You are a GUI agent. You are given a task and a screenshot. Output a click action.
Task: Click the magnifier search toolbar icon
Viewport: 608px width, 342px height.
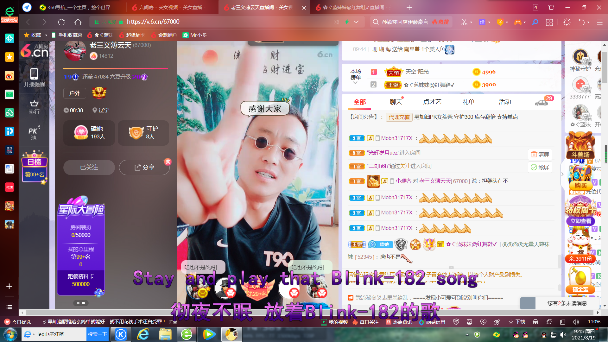click(535, 22)
